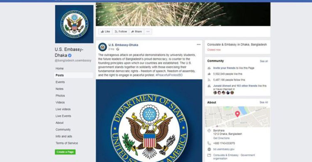Select Posts in left sidebar
Image resolution: width=312 pixels, height=162 pixels.
(x=74, y=75)
